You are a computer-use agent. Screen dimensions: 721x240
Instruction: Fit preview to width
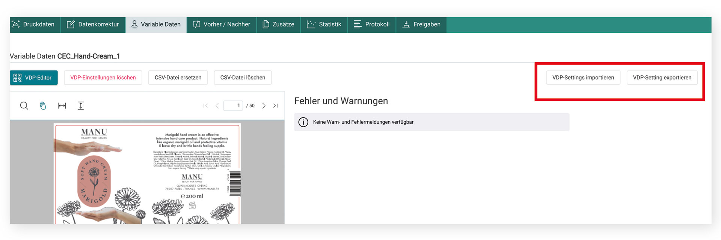62,106
